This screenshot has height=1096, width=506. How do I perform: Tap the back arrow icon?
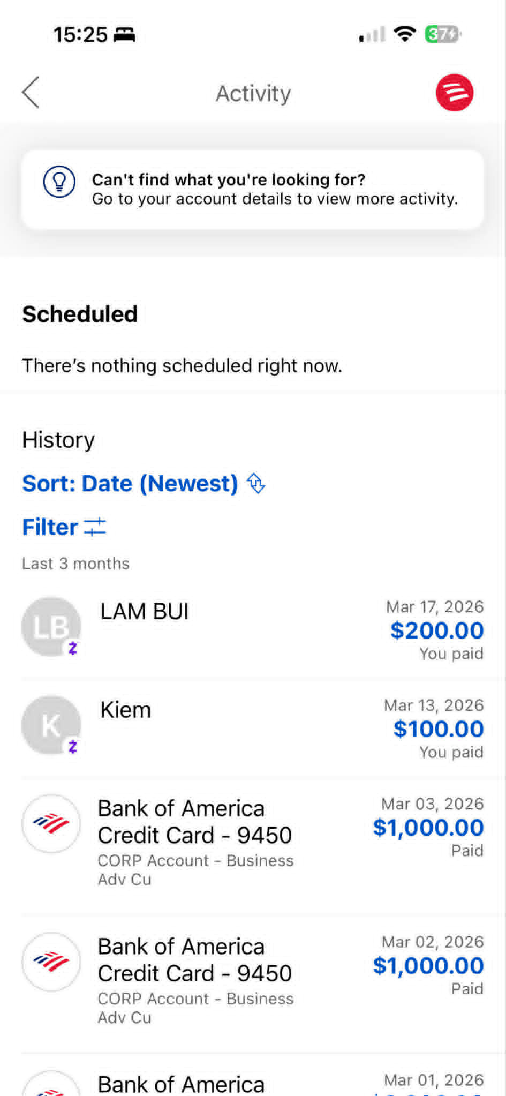pos(31,93)
